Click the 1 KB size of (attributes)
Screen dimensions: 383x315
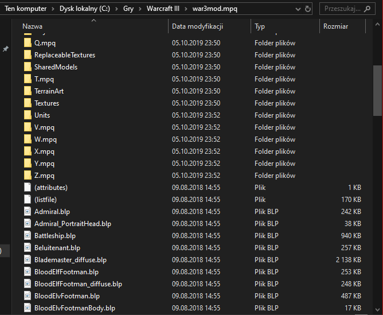(x=354, y=188)
